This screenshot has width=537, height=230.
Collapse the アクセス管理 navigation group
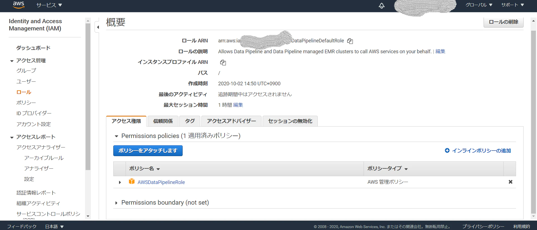pos(12,61)
